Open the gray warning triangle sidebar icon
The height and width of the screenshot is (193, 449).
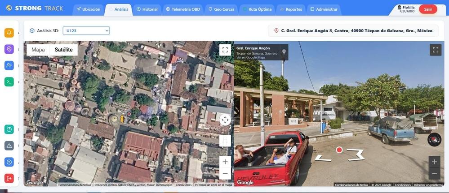coord(9,146)
